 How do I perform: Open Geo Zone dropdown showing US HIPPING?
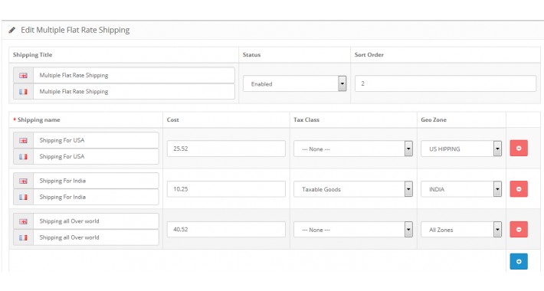(x=461, y=149)
